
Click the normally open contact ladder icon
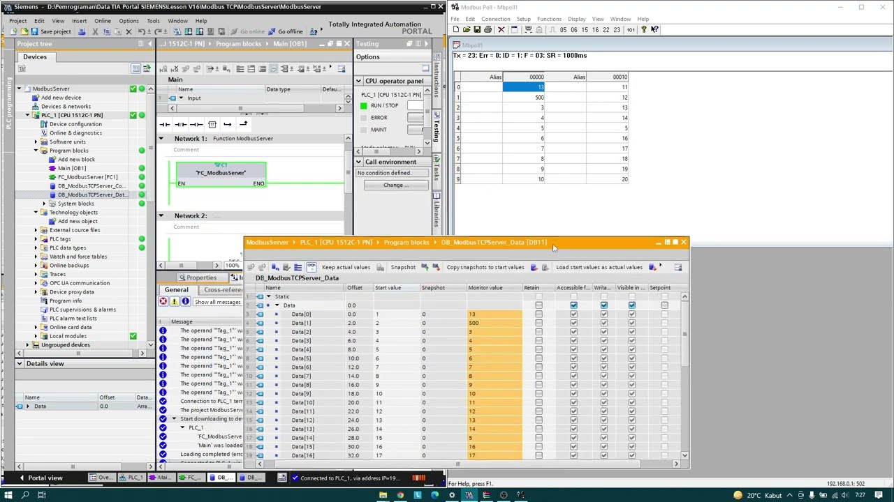165,124
